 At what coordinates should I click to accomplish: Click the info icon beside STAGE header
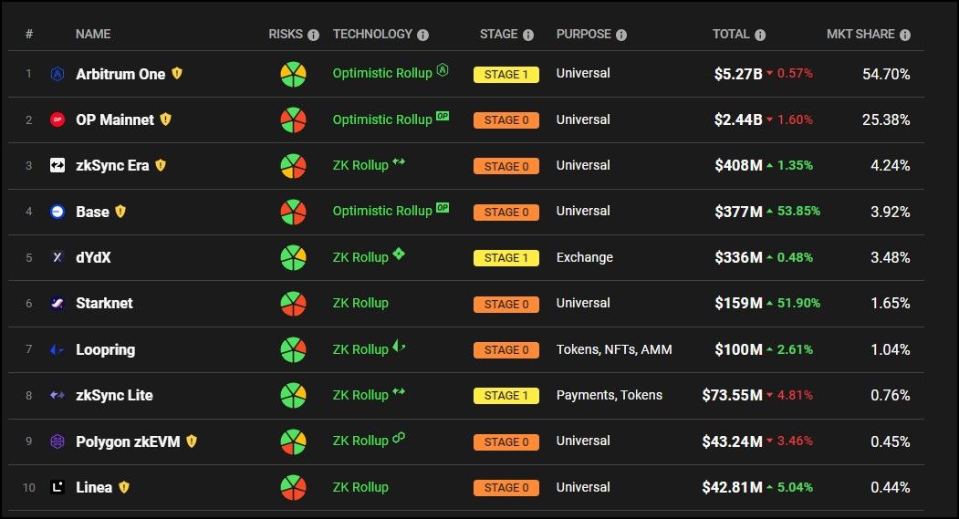pyautogui.click(x=527, y=35)
